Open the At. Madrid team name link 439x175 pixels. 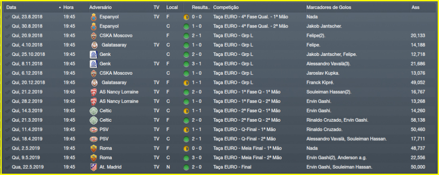pos(110,167)
